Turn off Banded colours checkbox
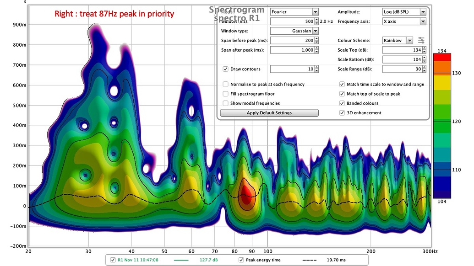The width and height of the screenshot is (474, 266). [342, 103]
